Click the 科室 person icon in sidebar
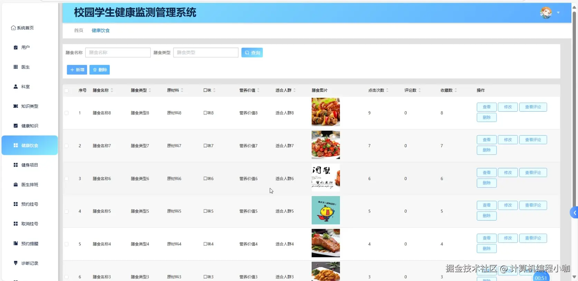The height and width of the screenshot is (281, 578). click(16, 87)
